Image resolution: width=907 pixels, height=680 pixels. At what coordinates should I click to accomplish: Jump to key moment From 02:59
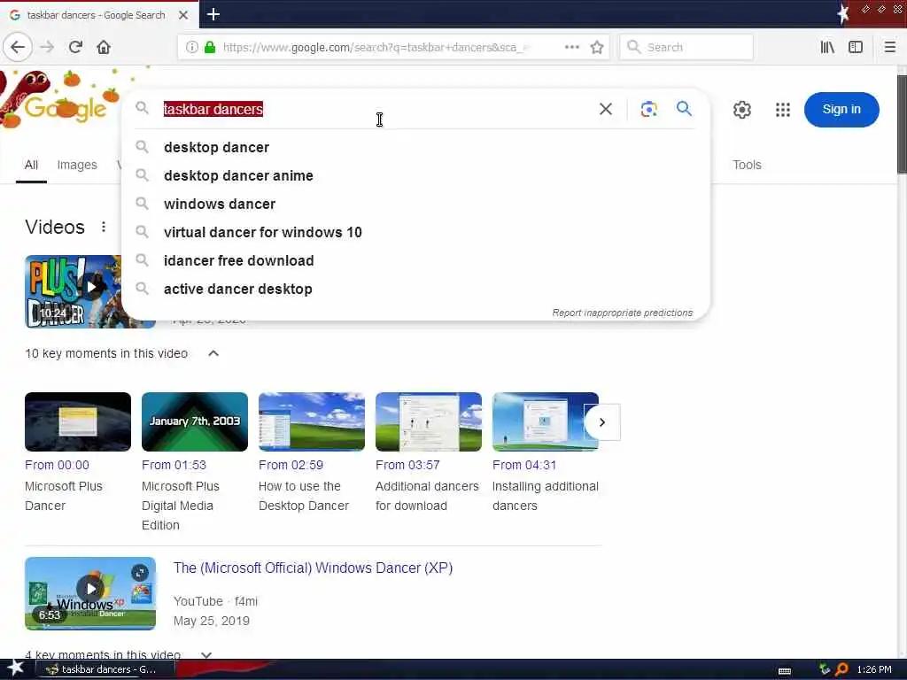click(291, 465)
